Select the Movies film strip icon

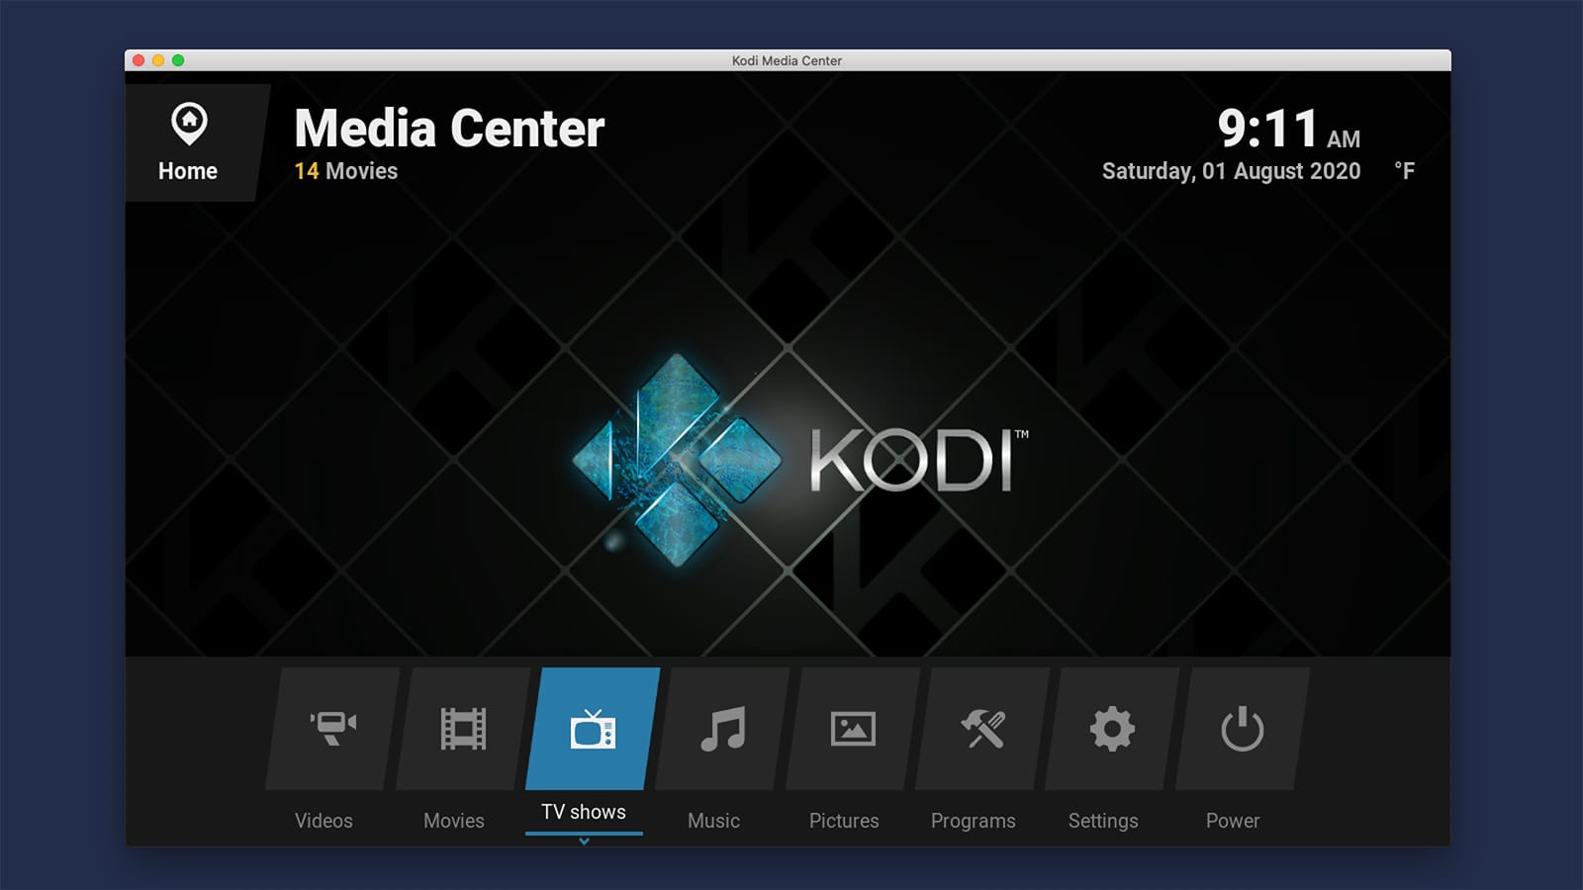click(x=463, y=729)
